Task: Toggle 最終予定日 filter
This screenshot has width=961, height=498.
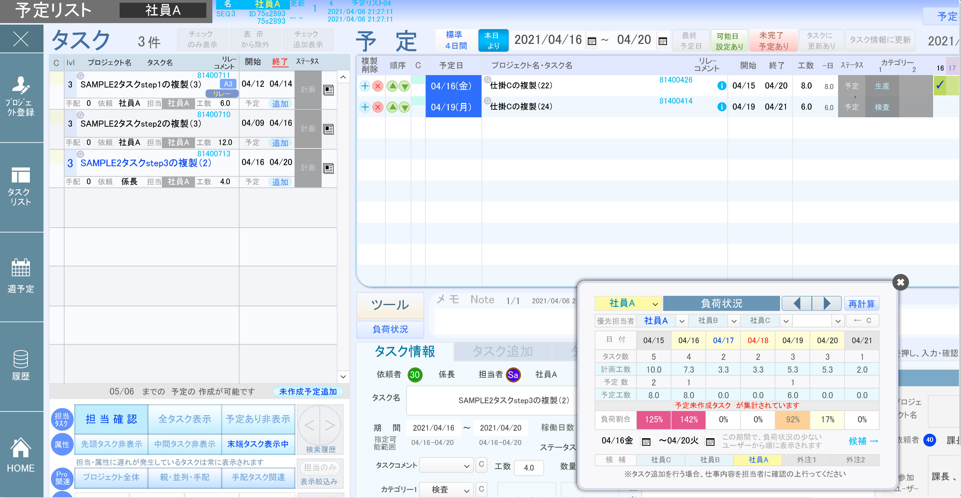Action: pyautogui.click(x=691, y=41)
